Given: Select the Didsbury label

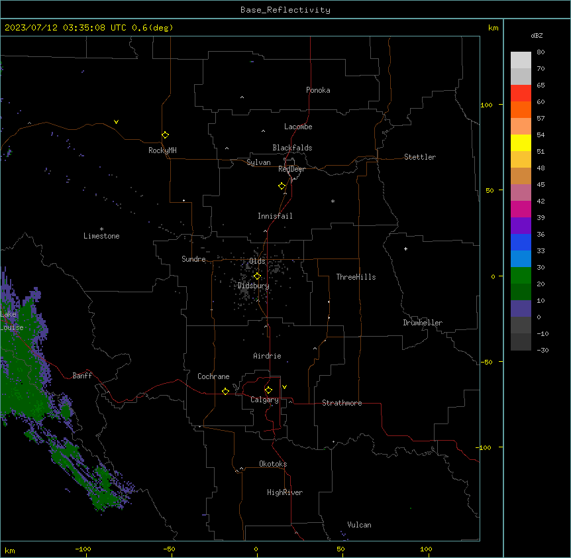Looking at the screenshot, I should click(254, 286).
